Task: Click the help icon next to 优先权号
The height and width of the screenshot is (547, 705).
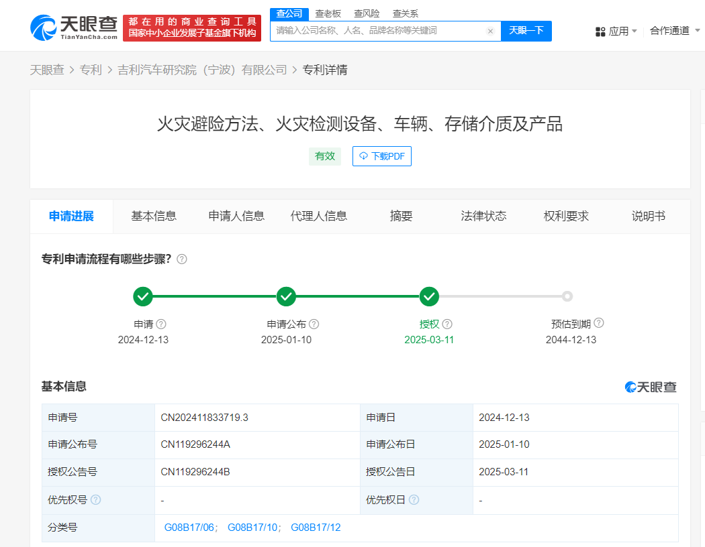Action: coord(96,500)
